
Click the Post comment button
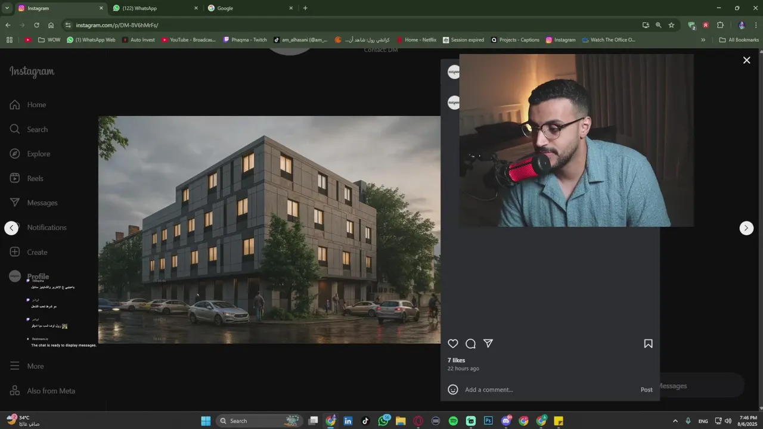(x=646, y=390)
